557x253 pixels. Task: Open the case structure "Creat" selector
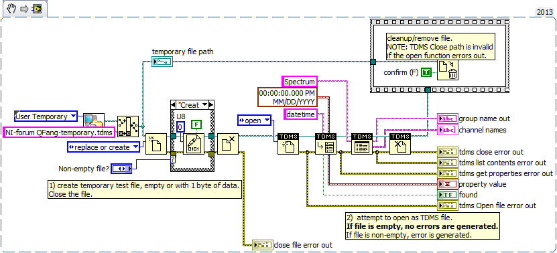coord(192,104)
